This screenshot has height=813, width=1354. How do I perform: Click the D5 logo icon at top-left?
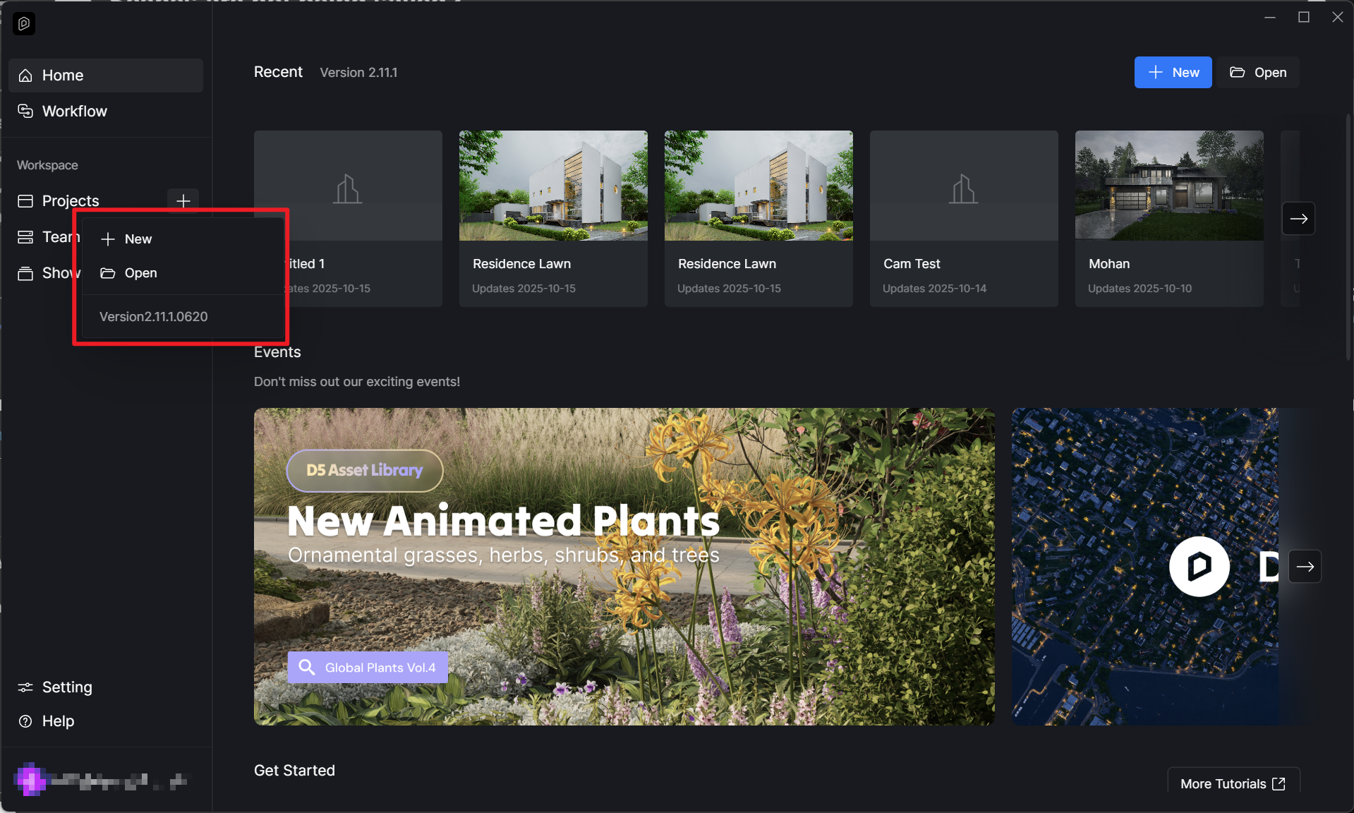click(24, 24)
